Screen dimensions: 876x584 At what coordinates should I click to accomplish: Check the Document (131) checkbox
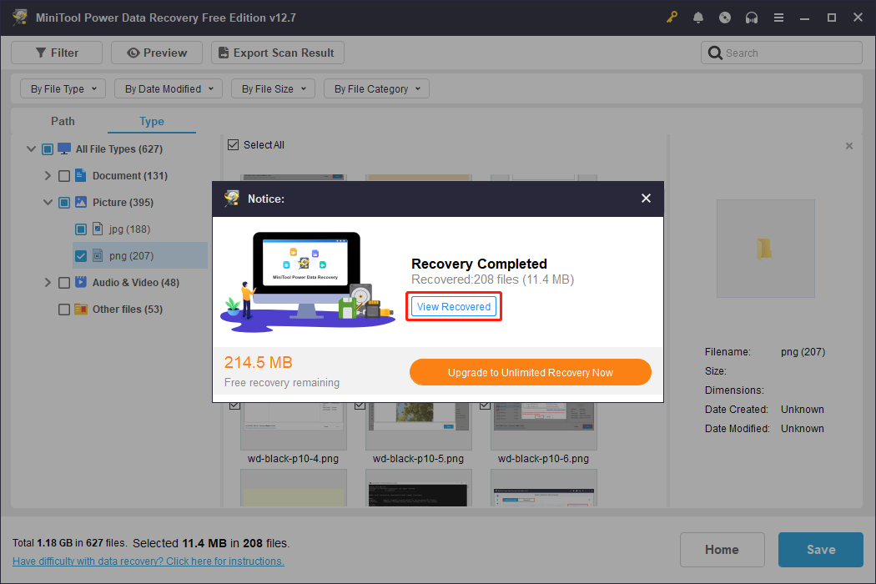[x=63, y=175]
